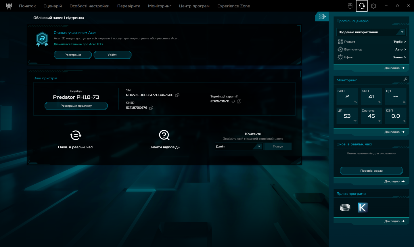
Task: Click the GPU temperature tile showing 41
Action: tap(371, 96)
